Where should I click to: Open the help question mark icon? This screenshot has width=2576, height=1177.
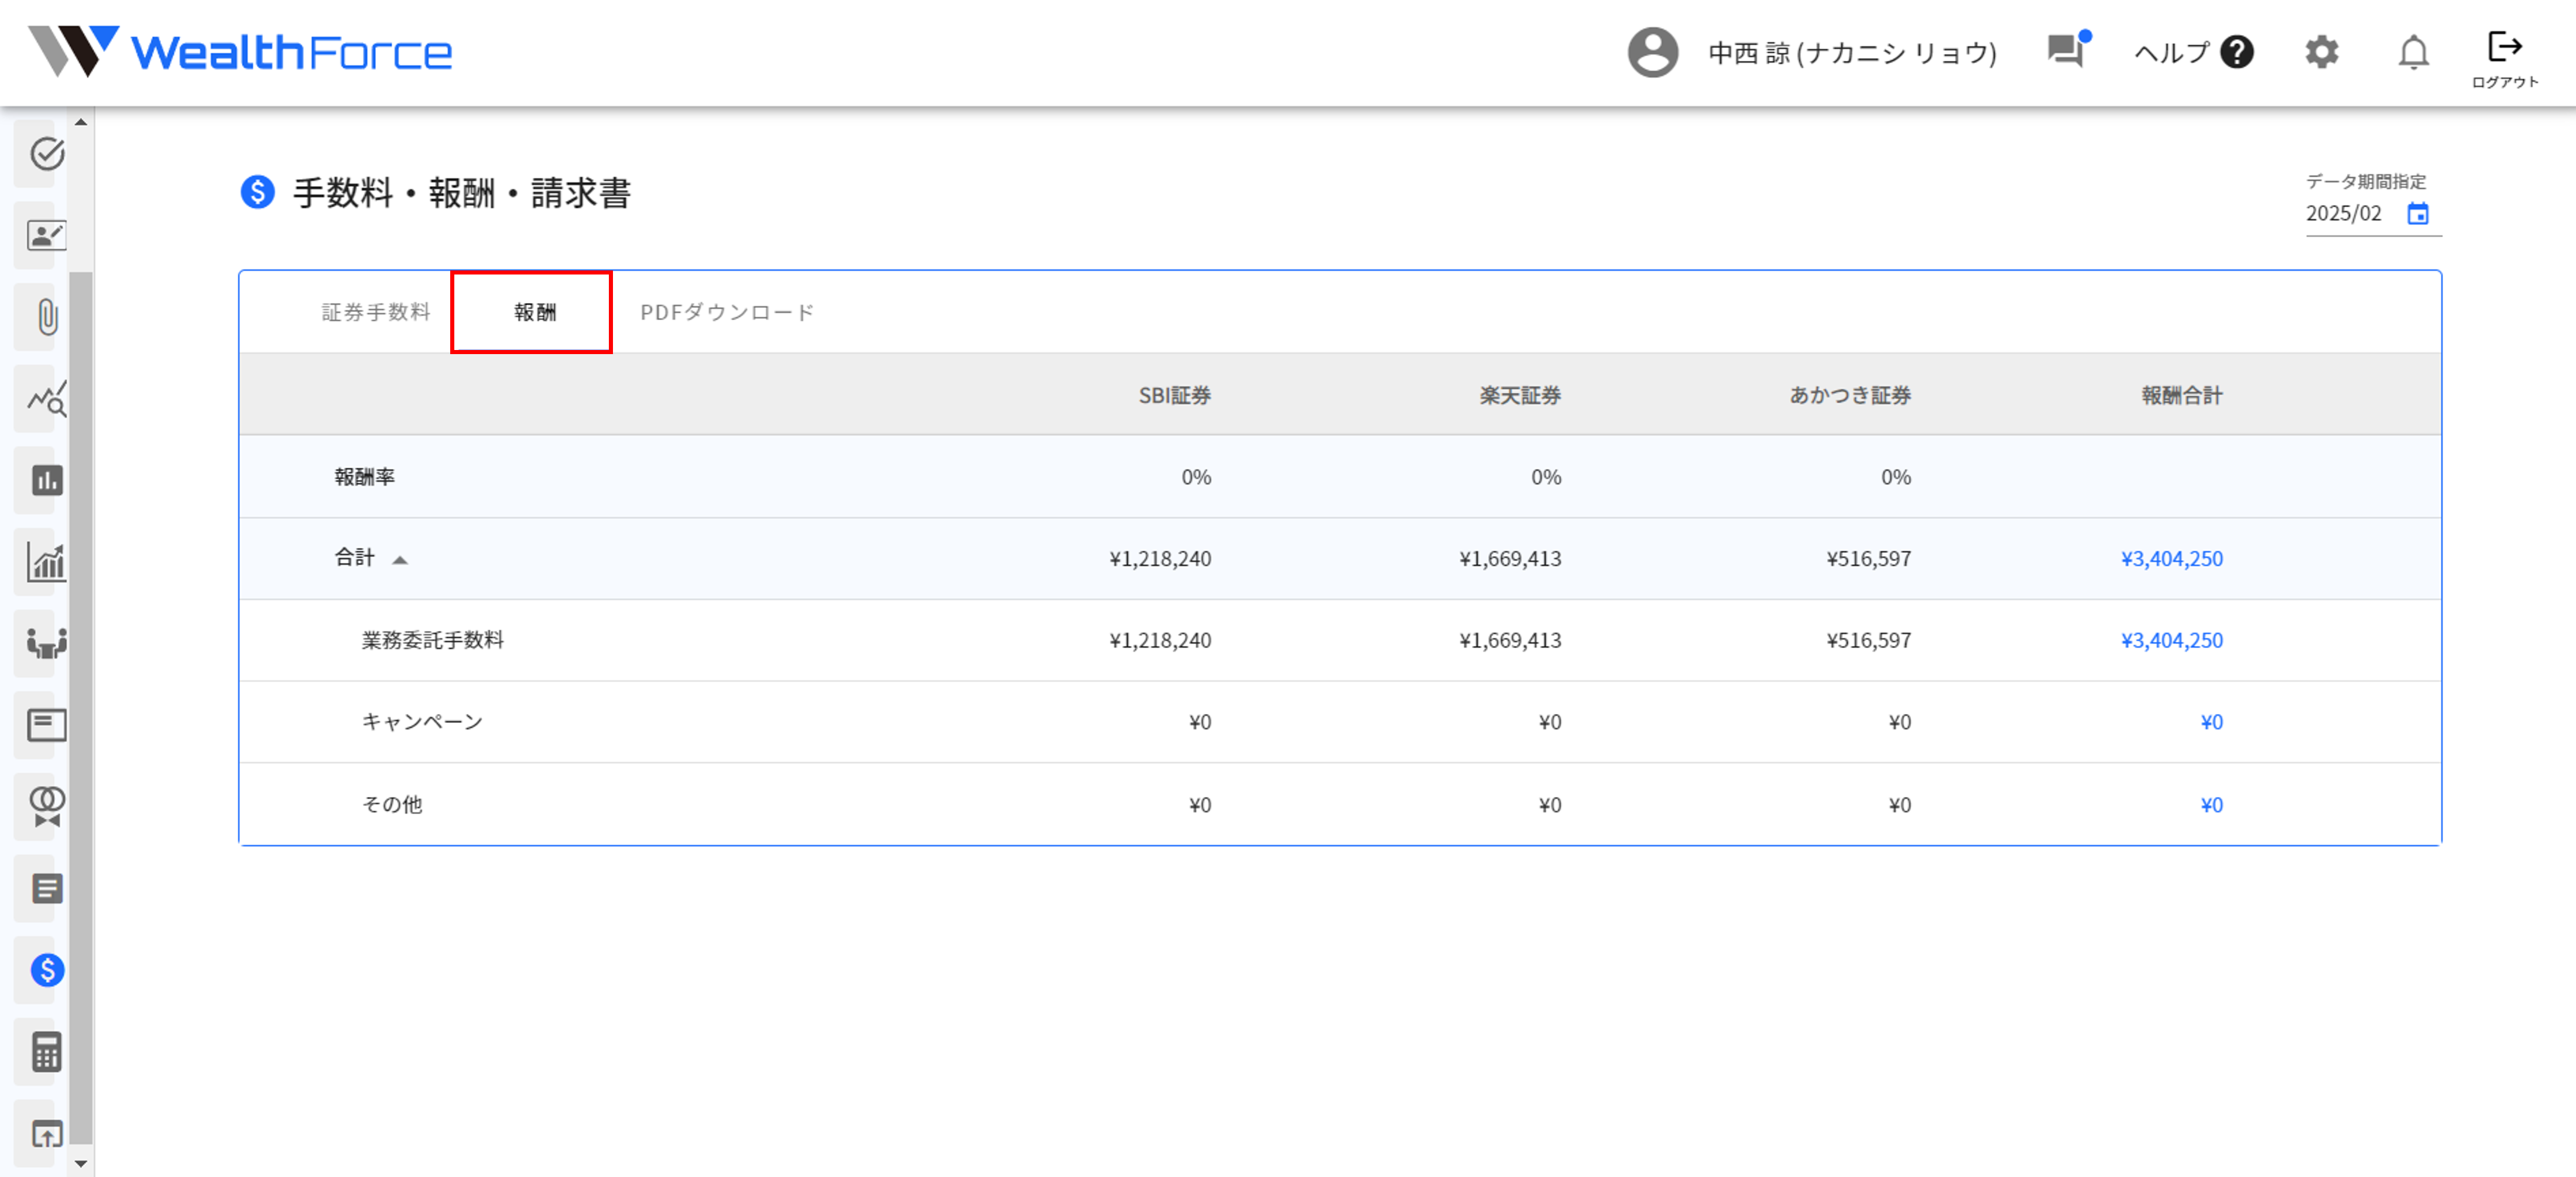tap(2236, 52)
